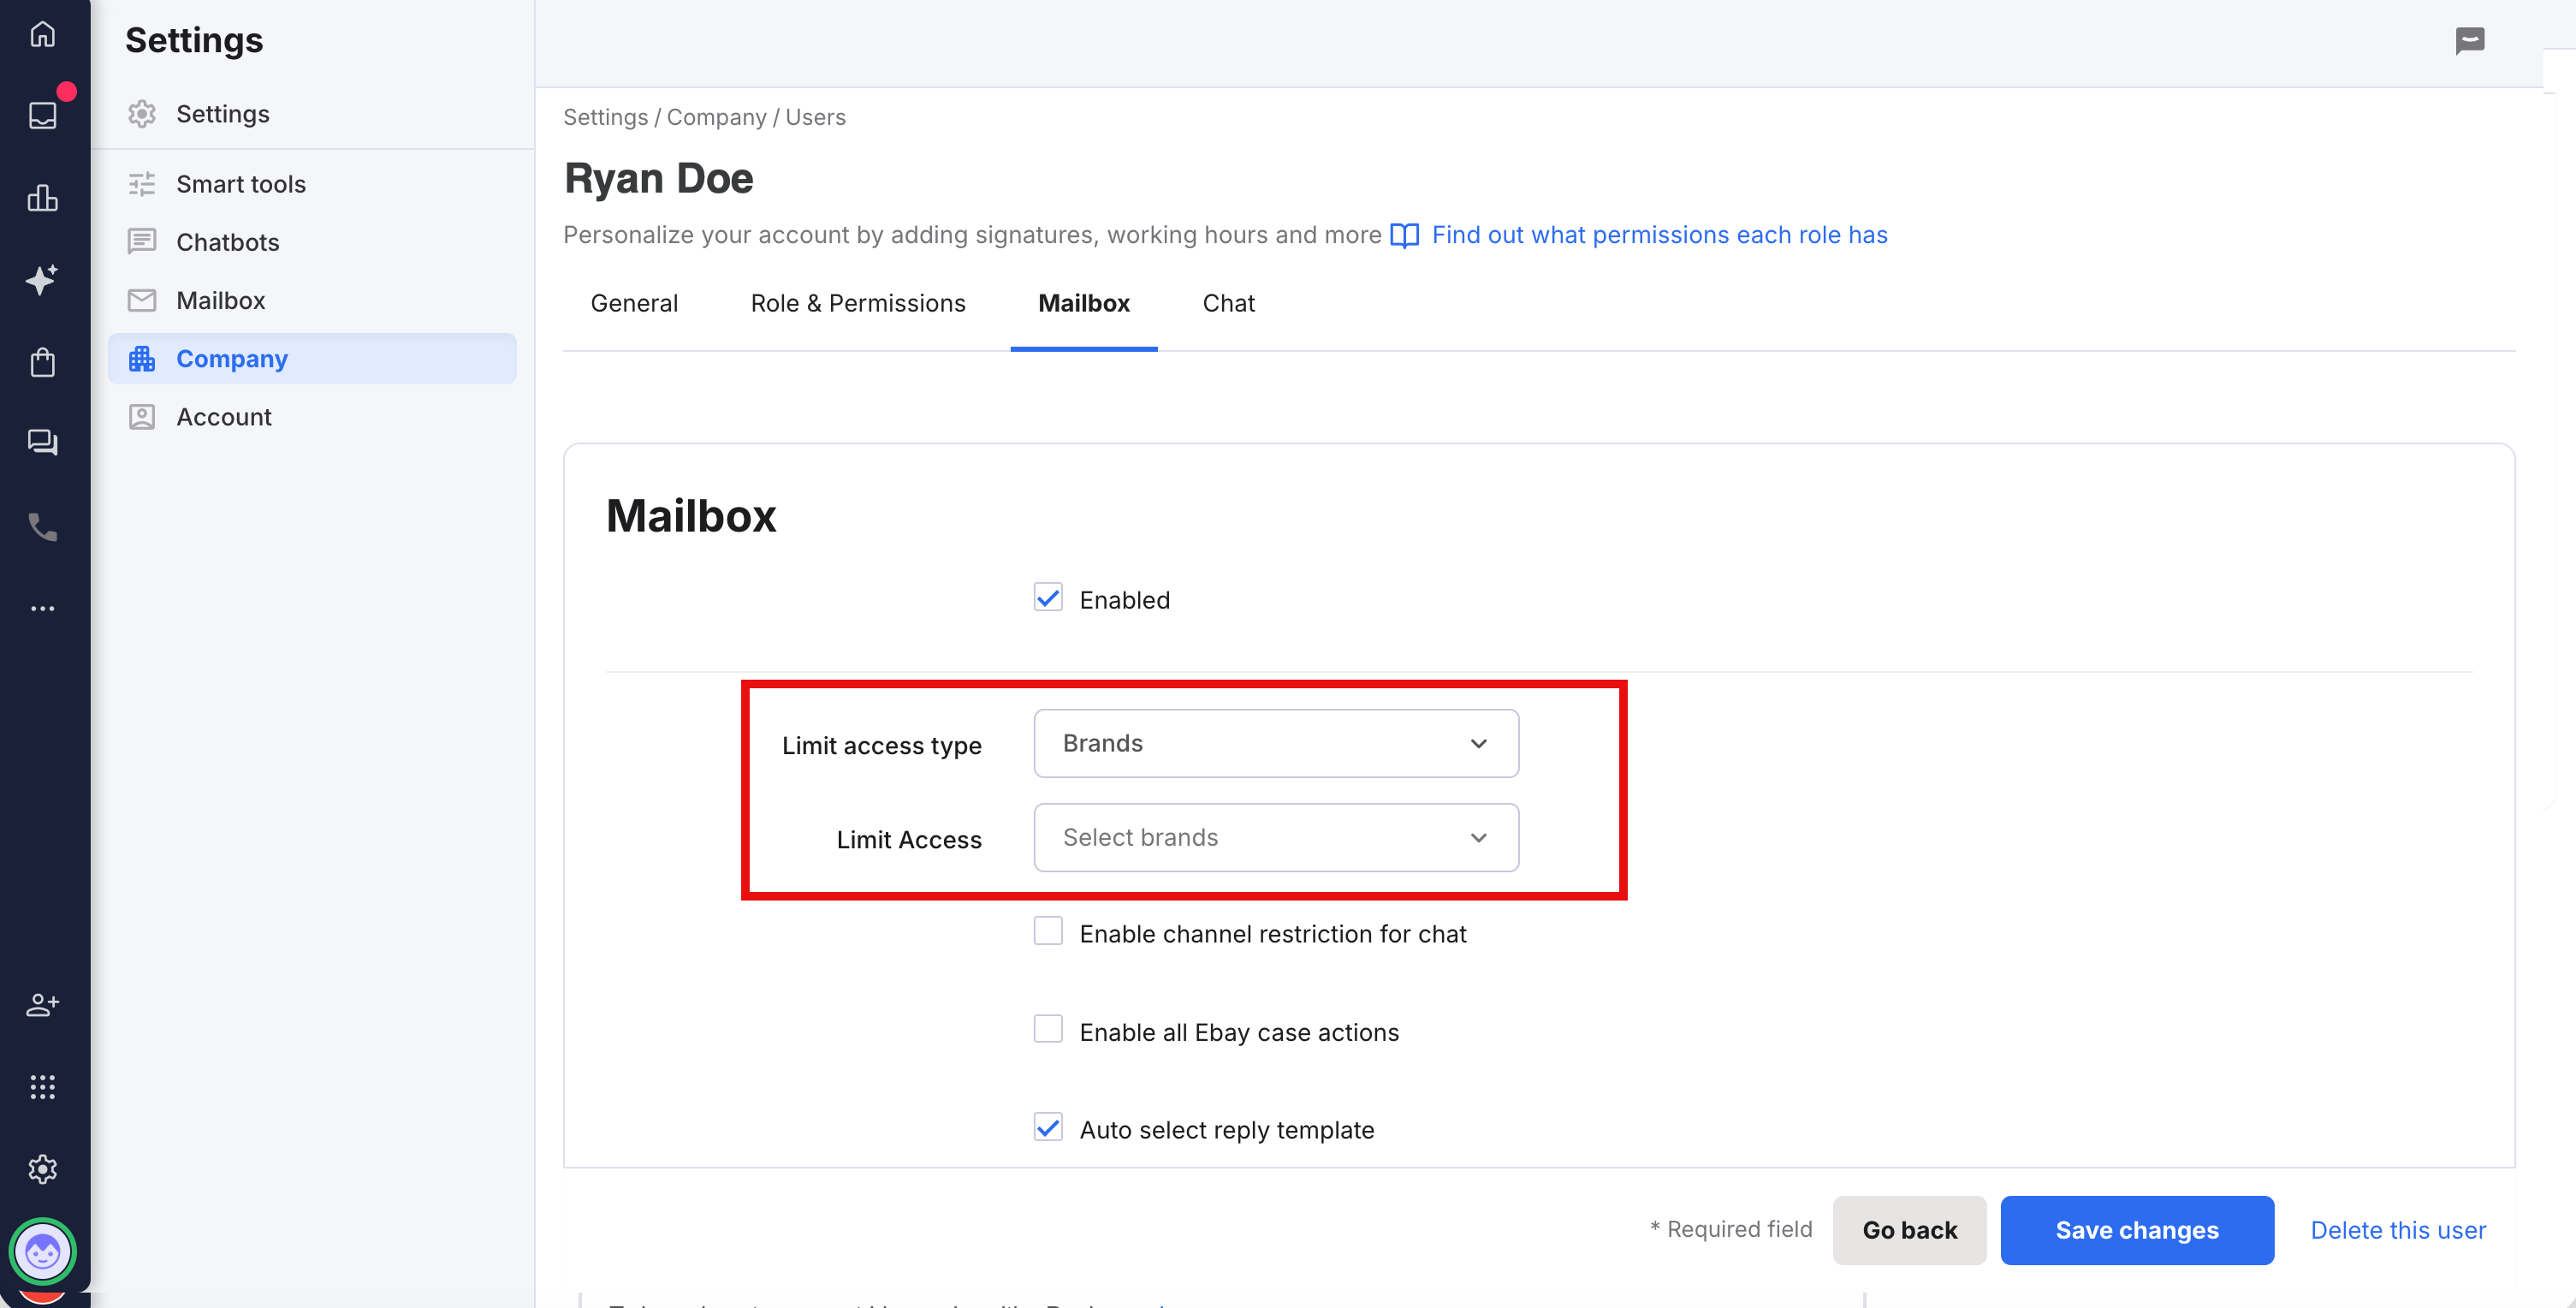Click the sliders icon beside Smart tools
This screenshot has width=2576, height=1308.
click(142, 184)
